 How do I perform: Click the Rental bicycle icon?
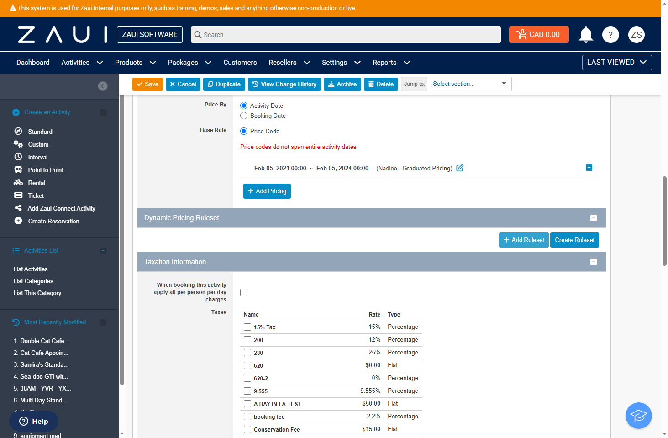(x=18, y=182)
